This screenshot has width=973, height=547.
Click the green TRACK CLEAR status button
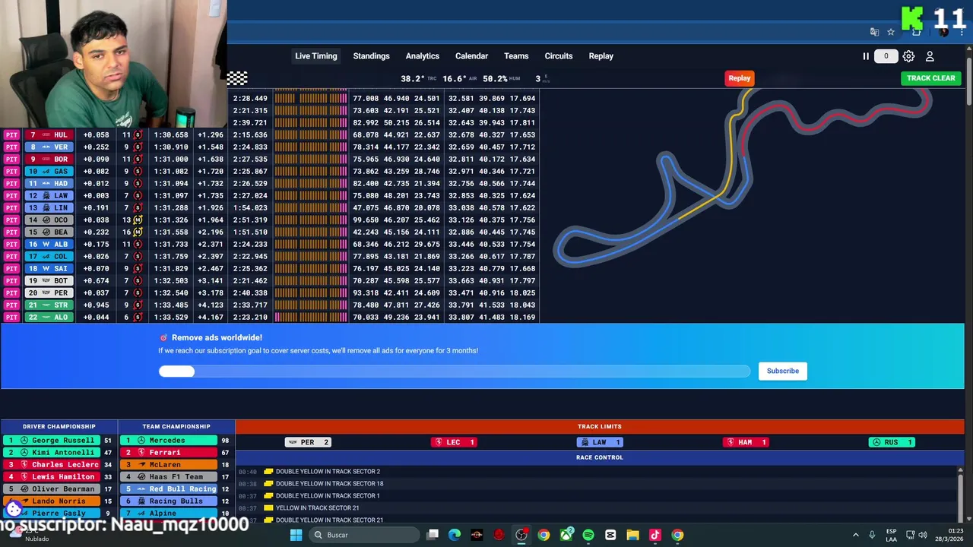930,78
